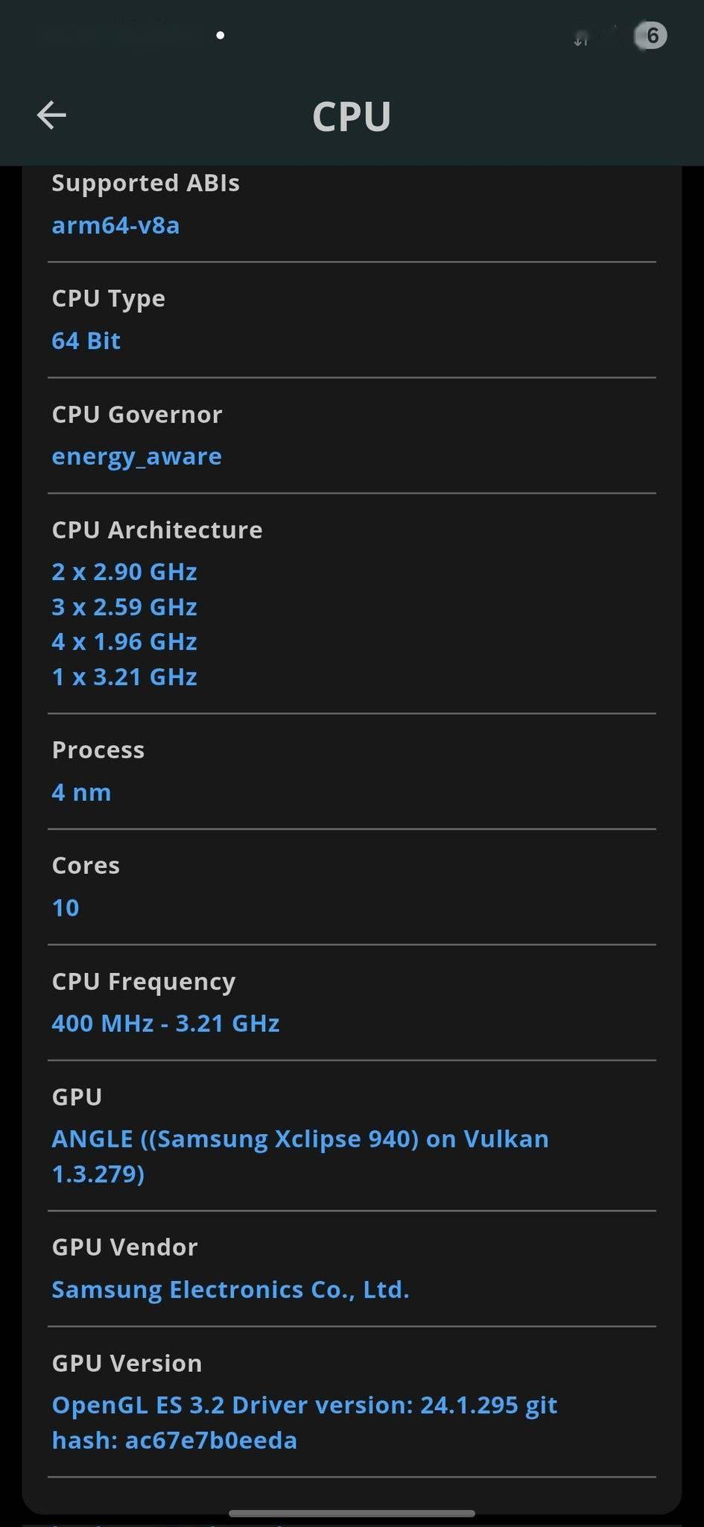Select the energy_aware governor value
Image resolution: width=704 pixels, height=1527 pixels.
click(x=136, y=456)
